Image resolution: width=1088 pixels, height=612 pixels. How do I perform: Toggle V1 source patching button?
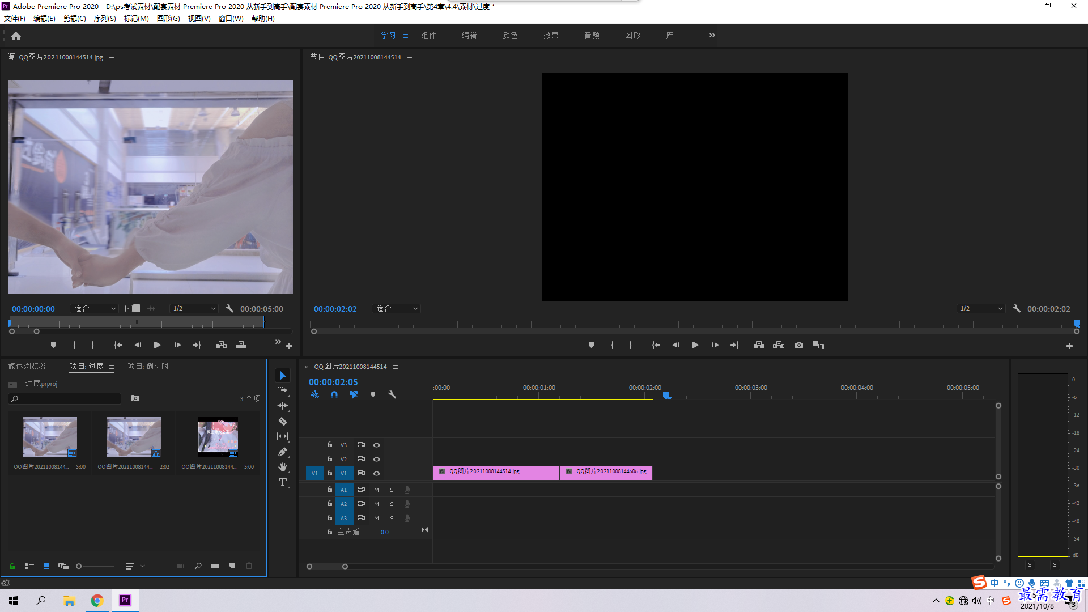[314, 473]
